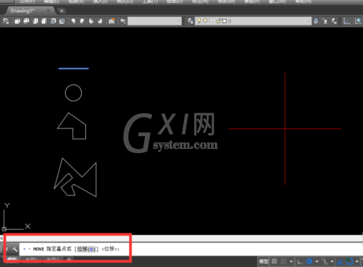Close the Drawing1* tab
Viewport: 363px width, 267px height.
tap(48, 11)
